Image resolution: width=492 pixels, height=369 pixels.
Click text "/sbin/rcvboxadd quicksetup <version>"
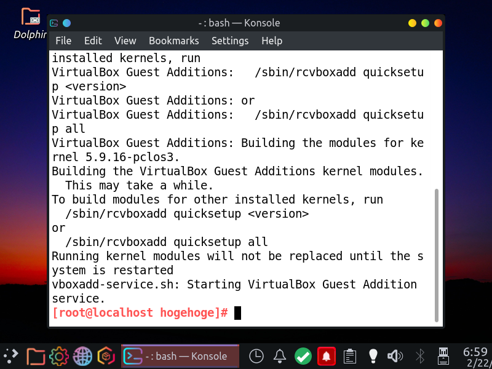[x=187, y=213]
